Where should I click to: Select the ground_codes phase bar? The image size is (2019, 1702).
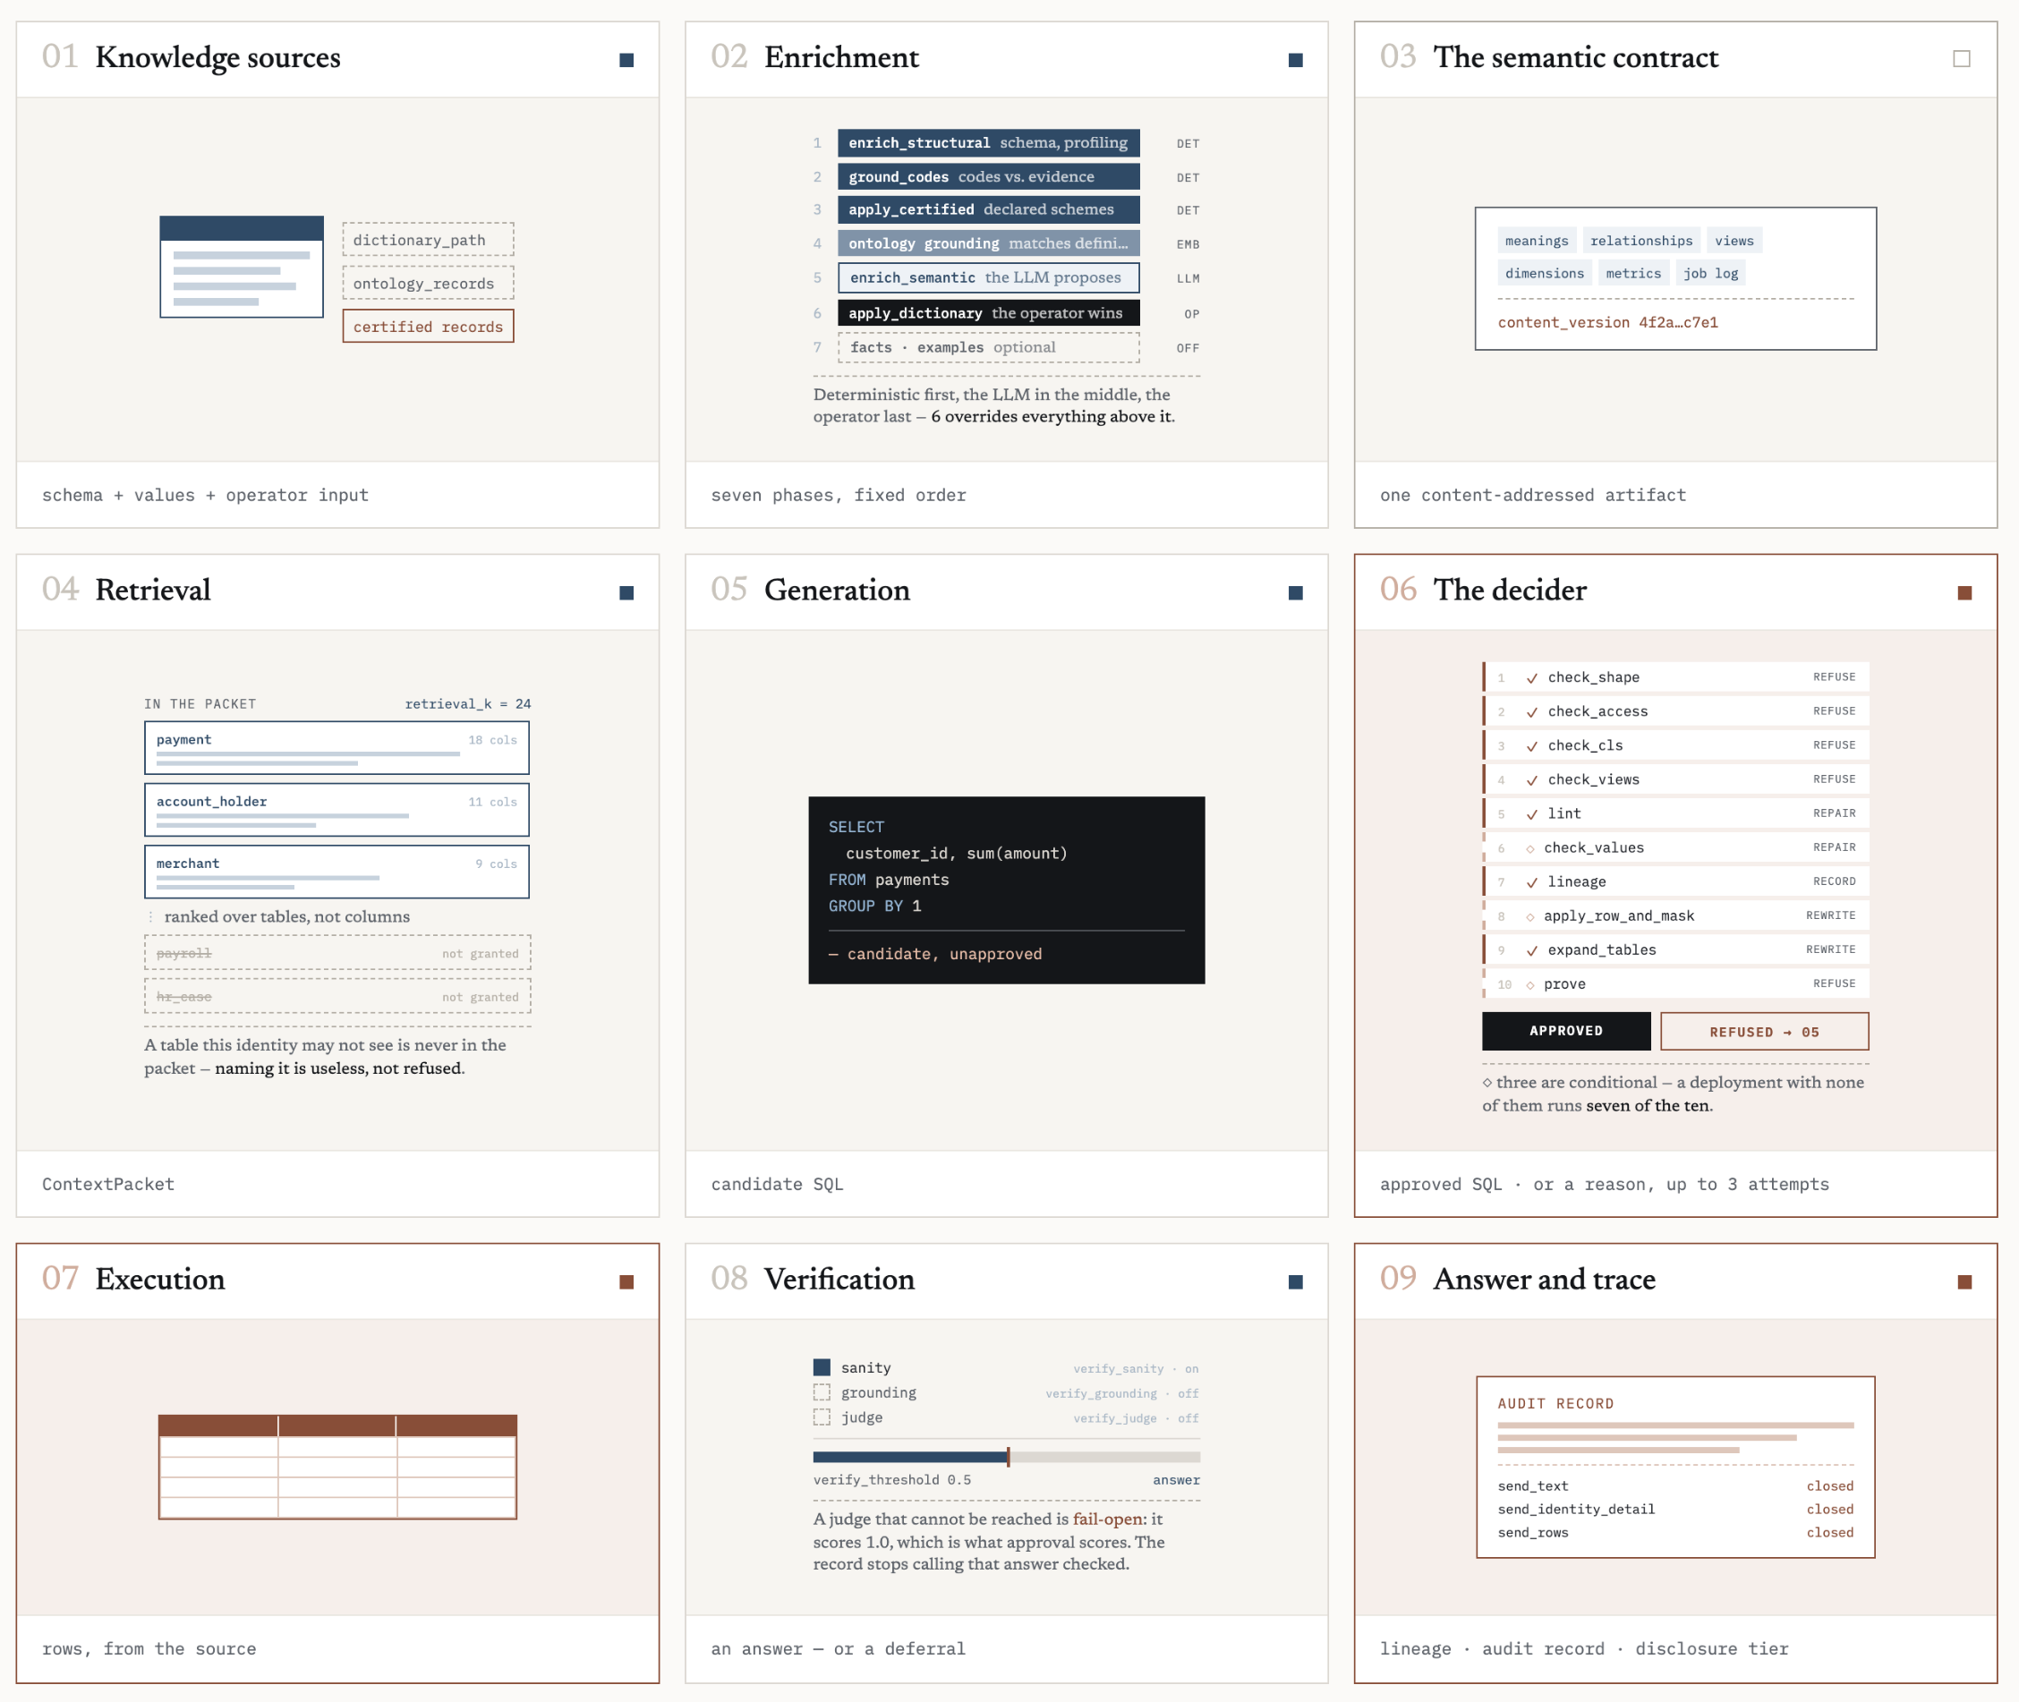click(988, 176)
